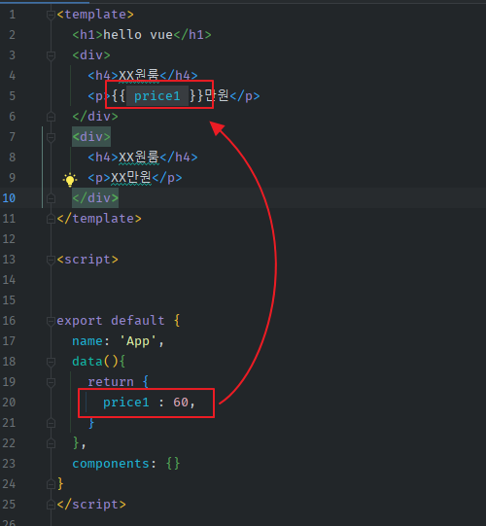Image resolution: width=486 pixels, height=526 pixels.
Task: Click the closing </template> tag
Action: pos(99,219)
